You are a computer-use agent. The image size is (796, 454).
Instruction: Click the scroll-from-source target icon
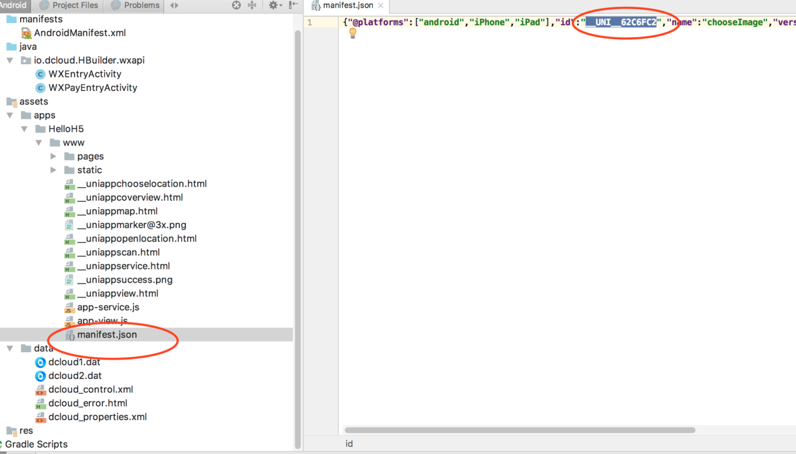tap(236, 5)
